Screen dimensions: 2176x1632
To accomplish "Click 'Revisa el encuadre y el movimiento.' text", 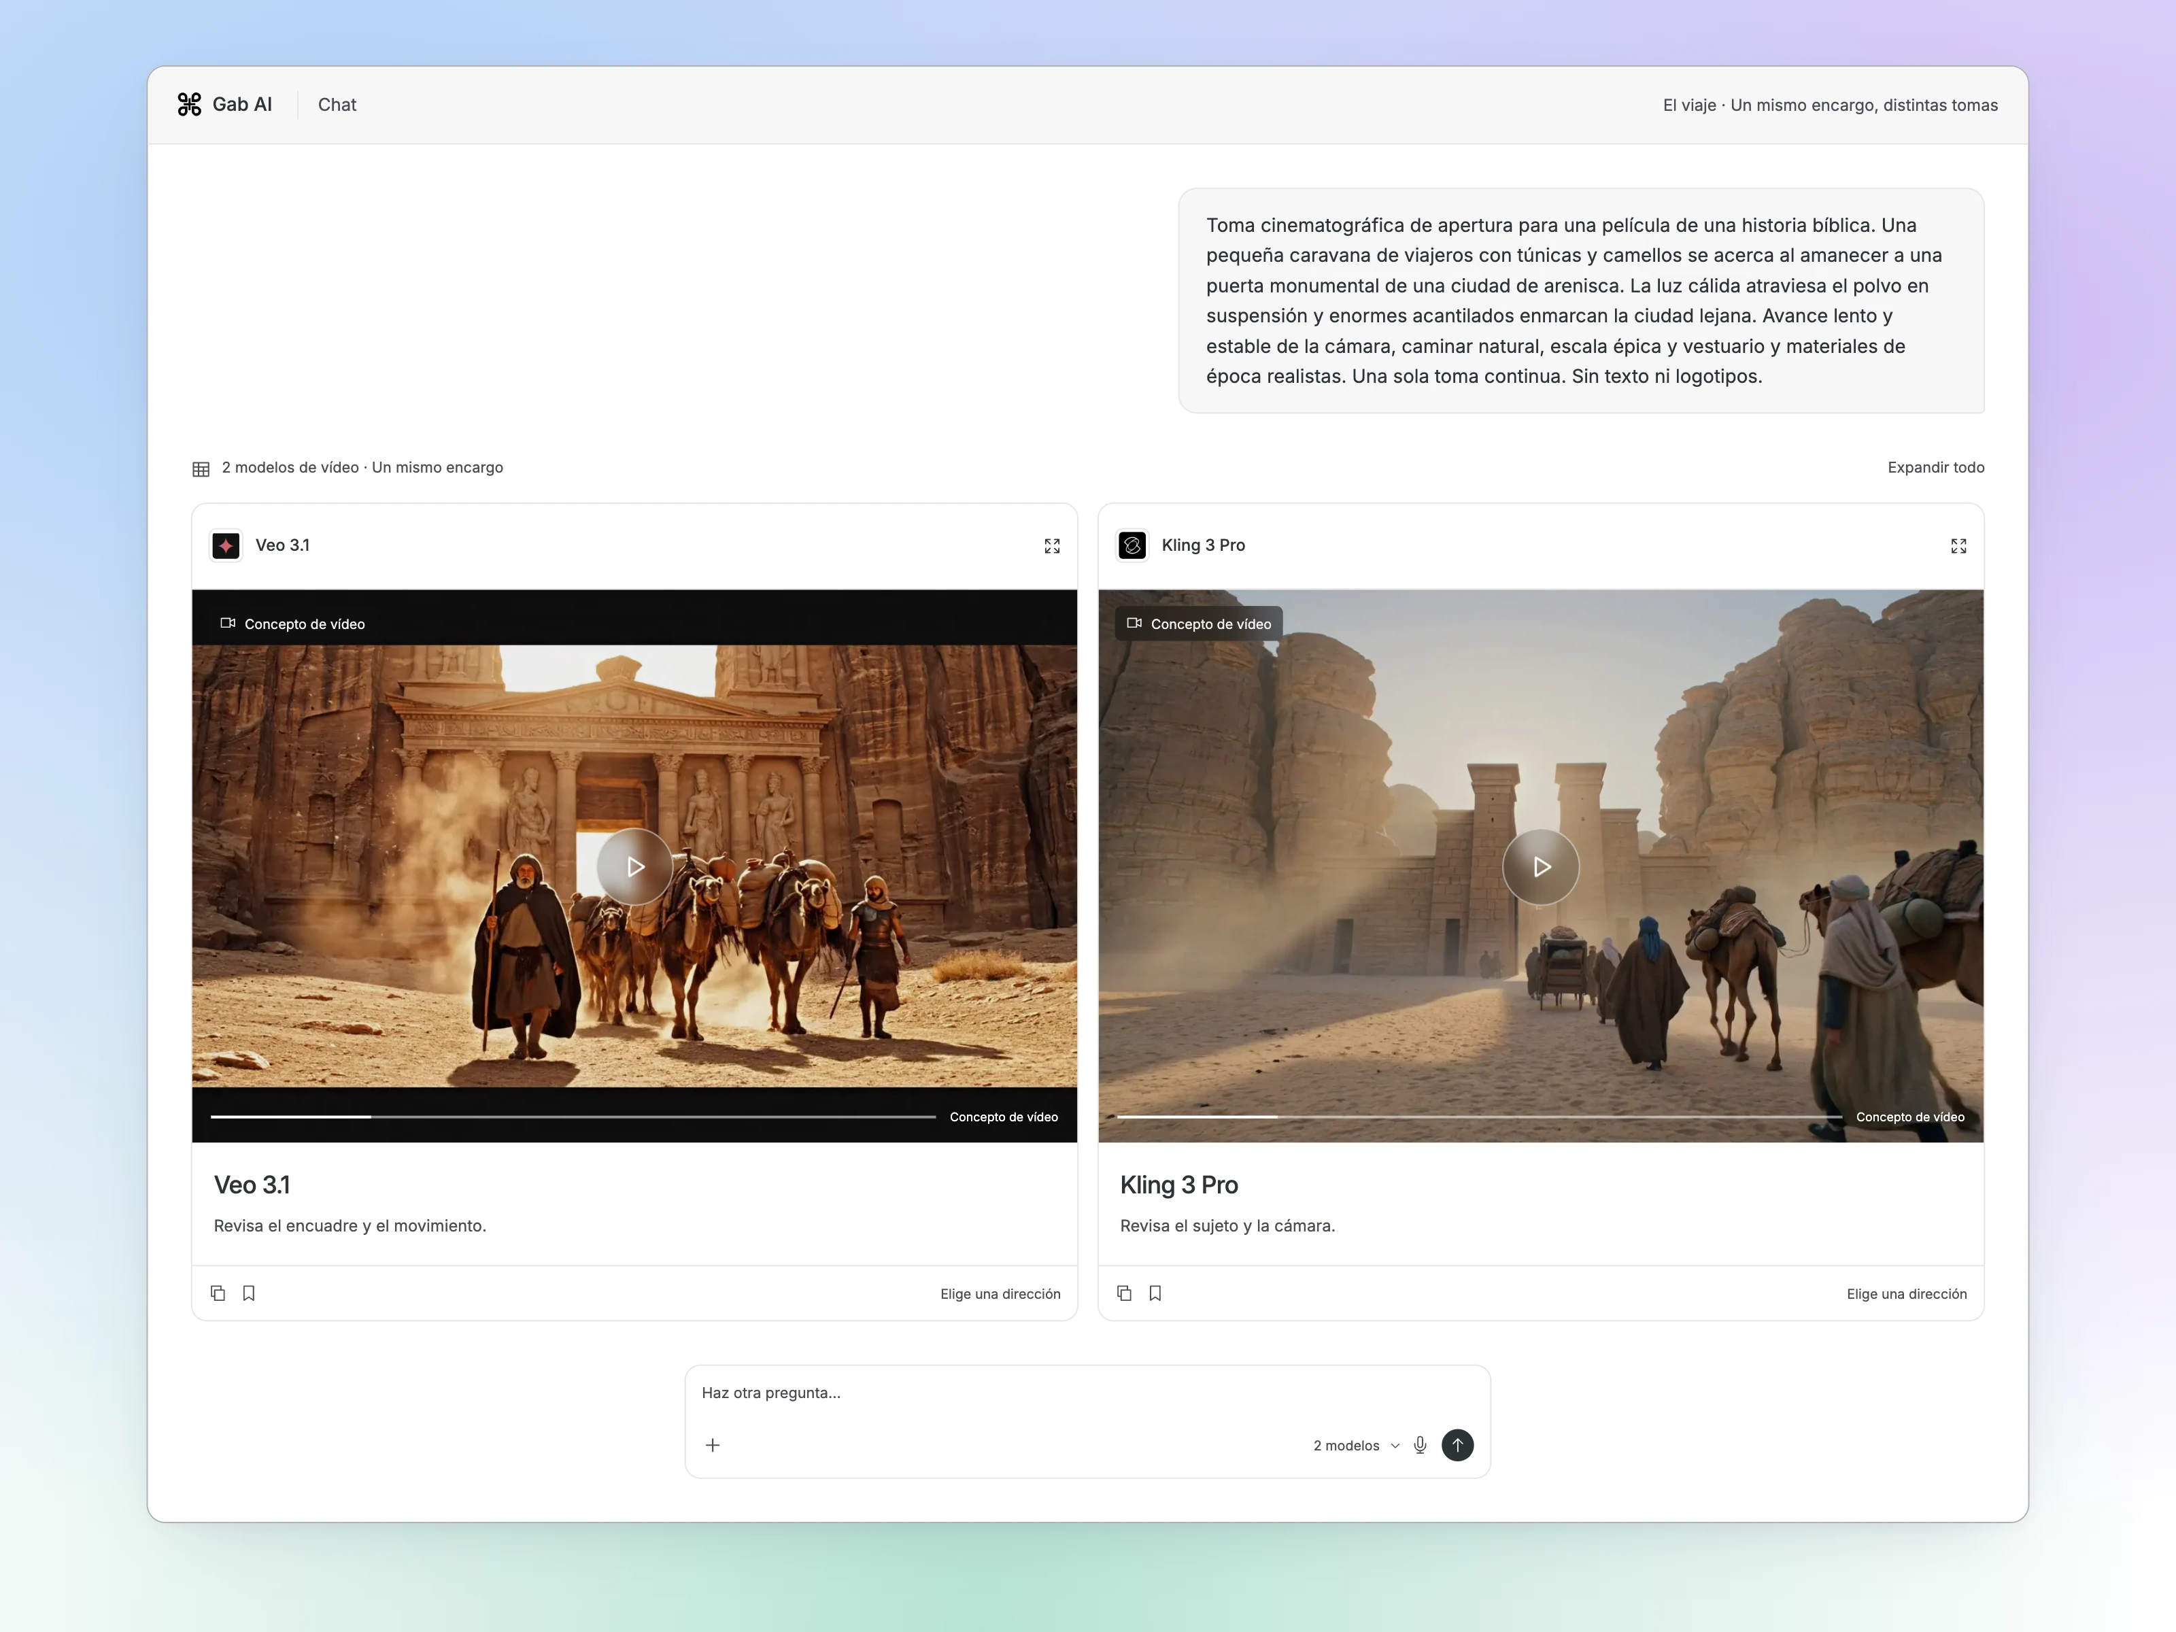I will click(x=350, y=1226).
